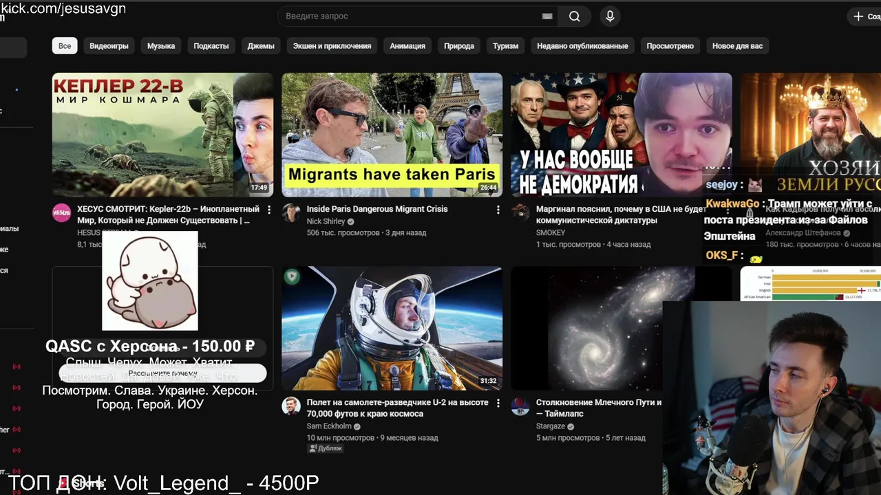Select the 'Недавно опубликованные' chip
Screen dimensions: 881x495
582,46
